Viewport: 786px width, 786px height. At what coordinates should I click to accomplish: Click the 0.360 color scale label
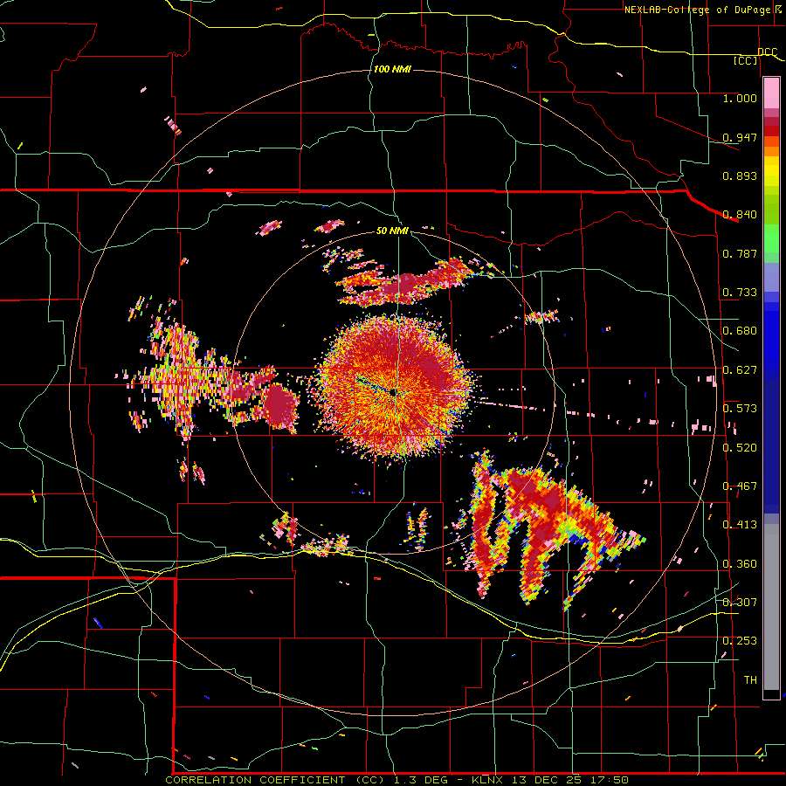pos(740,564)
